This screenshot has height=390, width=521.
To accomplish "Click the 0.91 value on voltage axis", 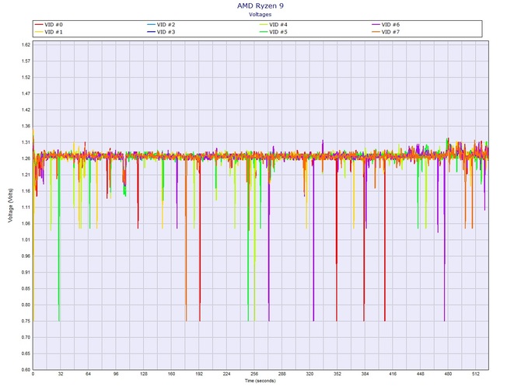I will [26, 272].
